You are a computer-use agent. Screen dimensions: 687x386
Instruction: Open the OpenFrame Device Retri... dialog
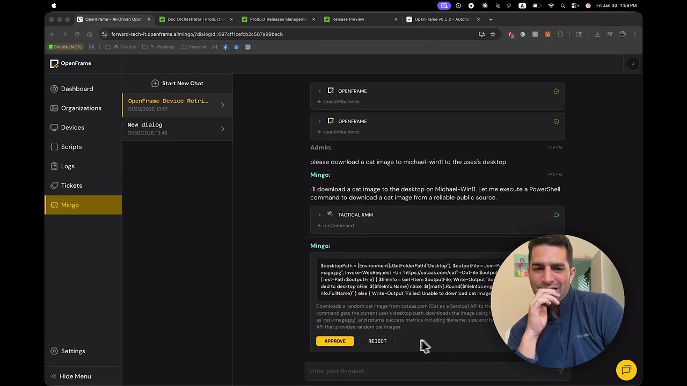pos(177,105)
